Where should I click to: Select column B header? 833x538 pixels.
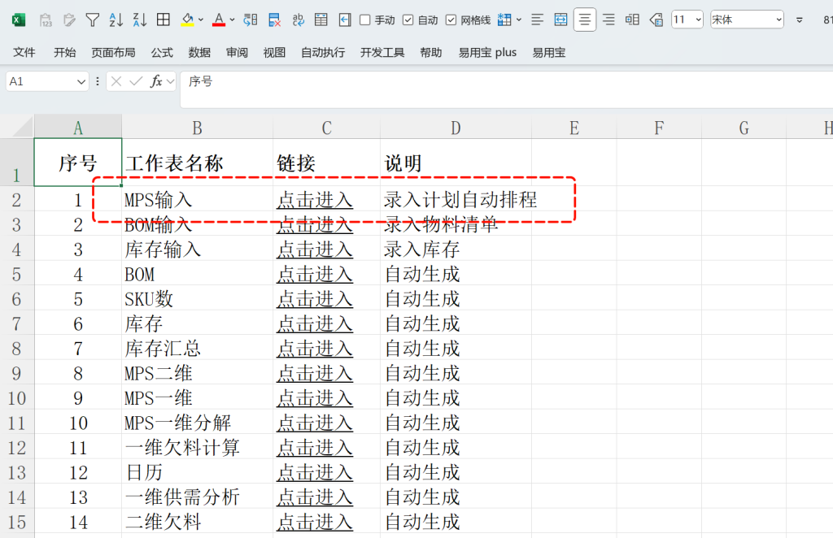197,128
